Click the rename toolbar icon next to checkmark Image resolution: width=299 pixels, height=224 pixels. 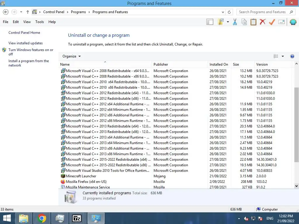tap(281, 22)
